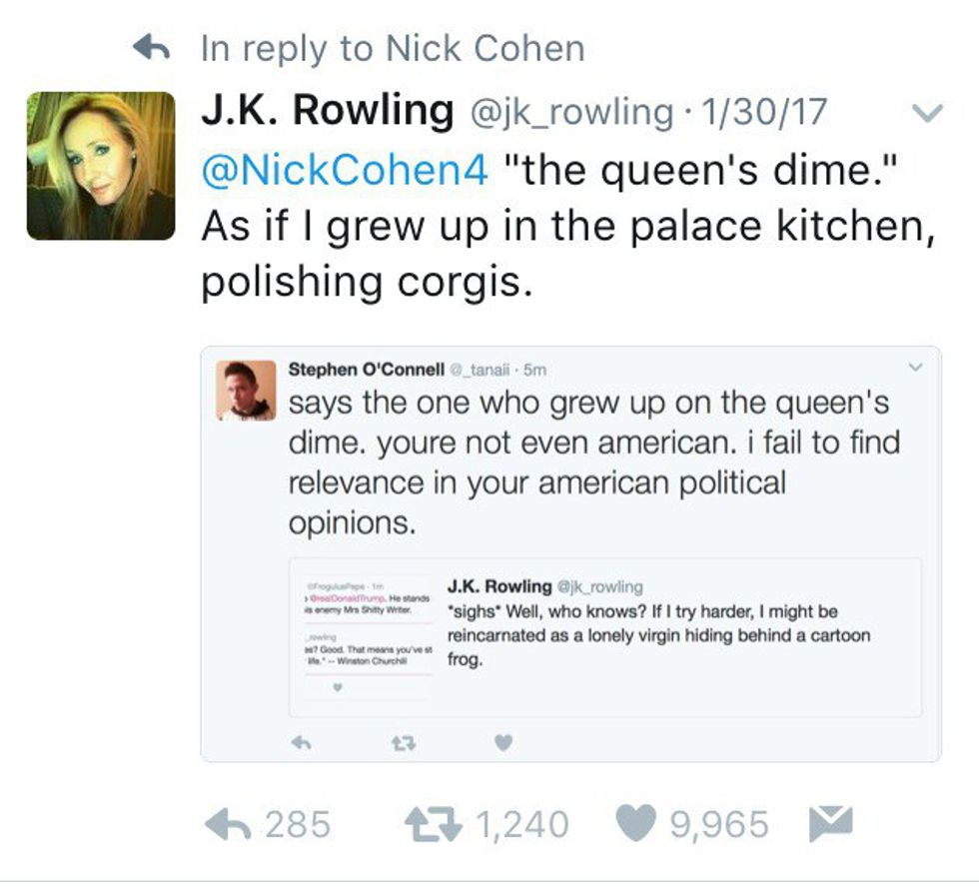This screenshot has height=895, width=979.
Task: Open the @NickCohen4 mention link
Action: coord(345,171)
